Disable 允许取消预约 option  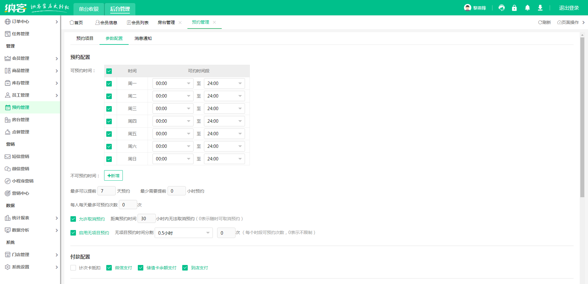pos(73,219)
